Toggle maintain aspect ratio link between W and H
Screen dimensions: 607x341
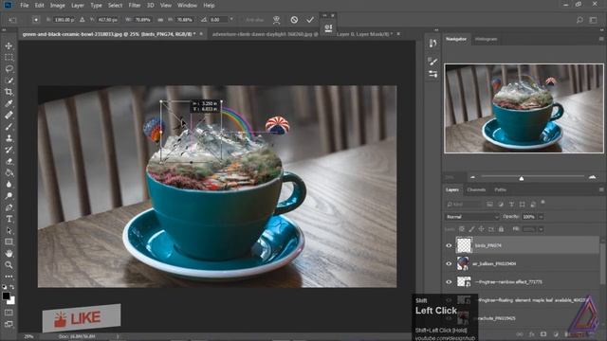point(160,19)
